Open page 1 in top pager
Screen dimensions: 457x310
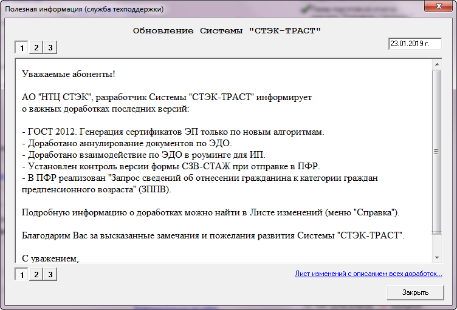[21, 47]
